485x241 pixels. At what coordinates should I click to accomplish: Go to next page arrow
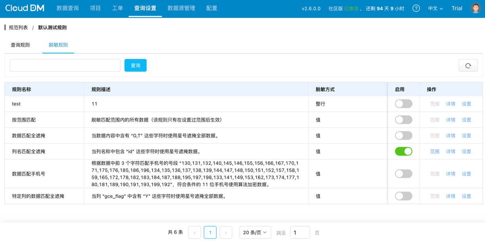225,233
